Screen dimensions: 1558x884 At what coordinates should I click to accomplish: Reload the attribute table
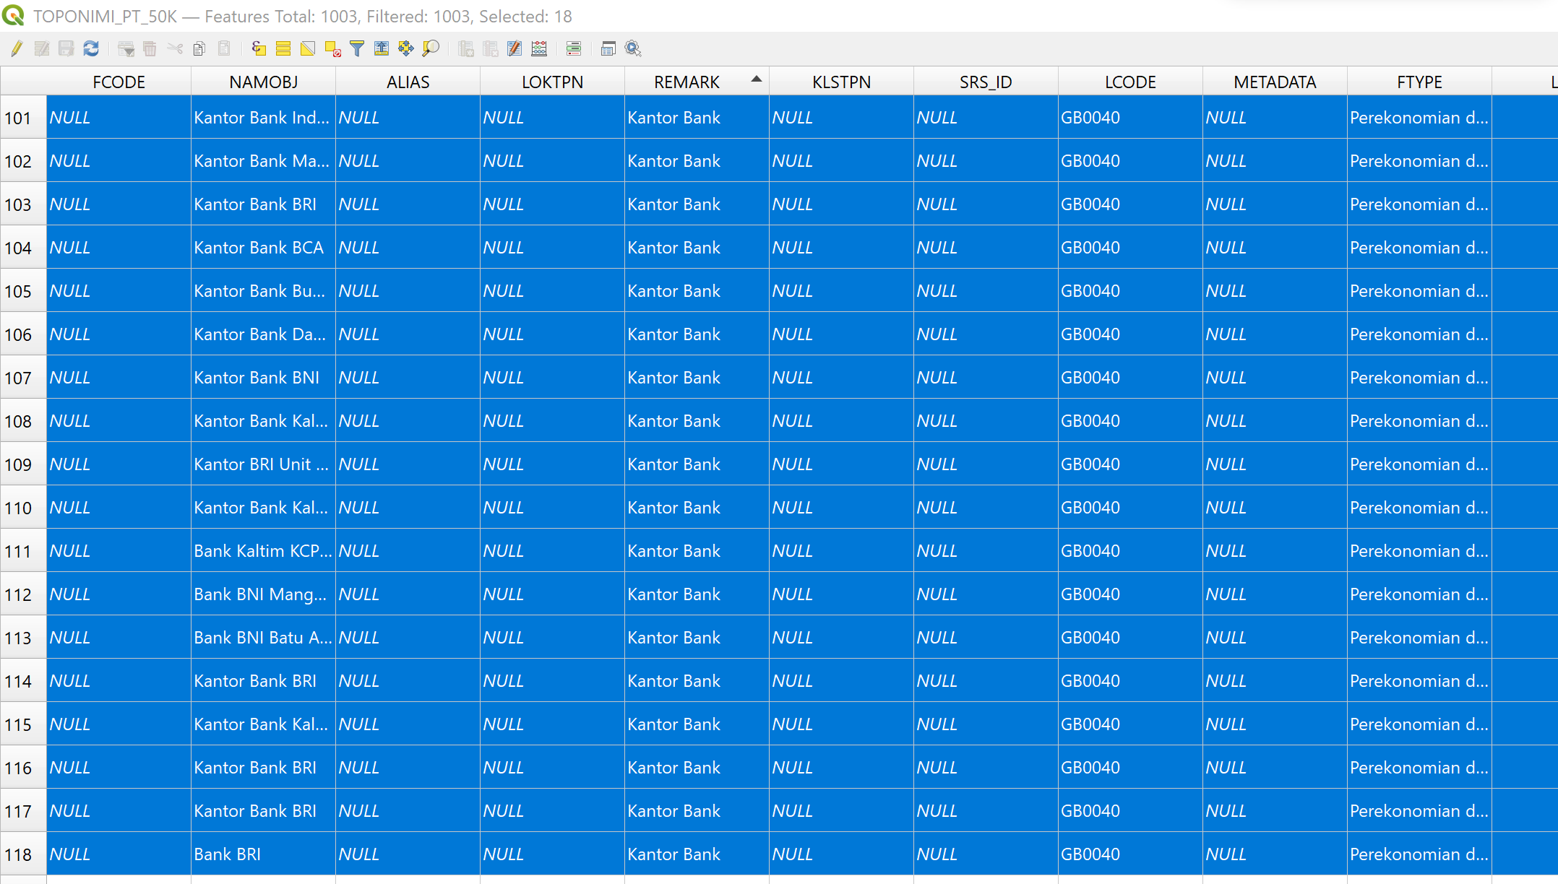pyautogui.click(x=91, y=48)
